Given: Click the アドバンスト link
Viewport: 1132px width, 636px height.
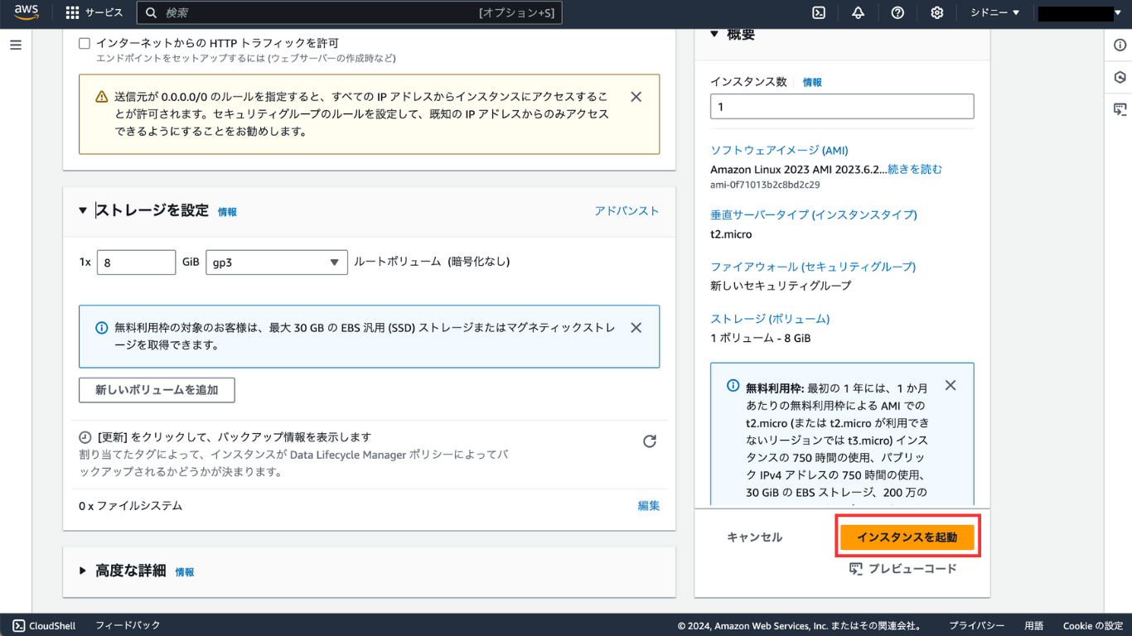Looking at the screenshot, I should 626,211.
